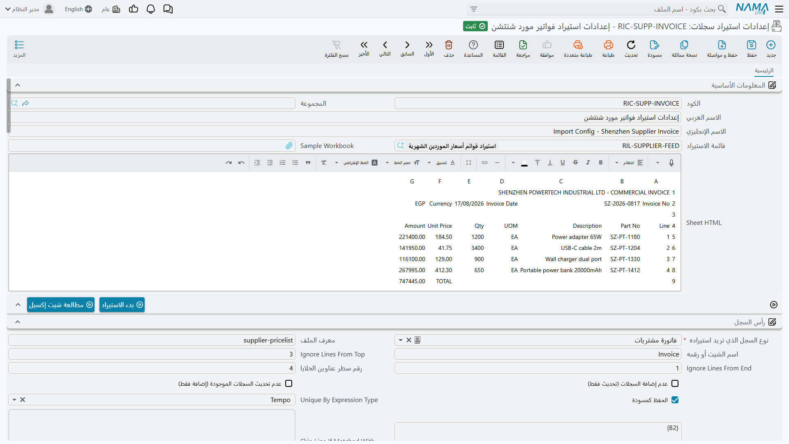This screenshot has height=444, width=789.
Task: Toggle strikethrough in sheet editor
Action: point(575,163)
